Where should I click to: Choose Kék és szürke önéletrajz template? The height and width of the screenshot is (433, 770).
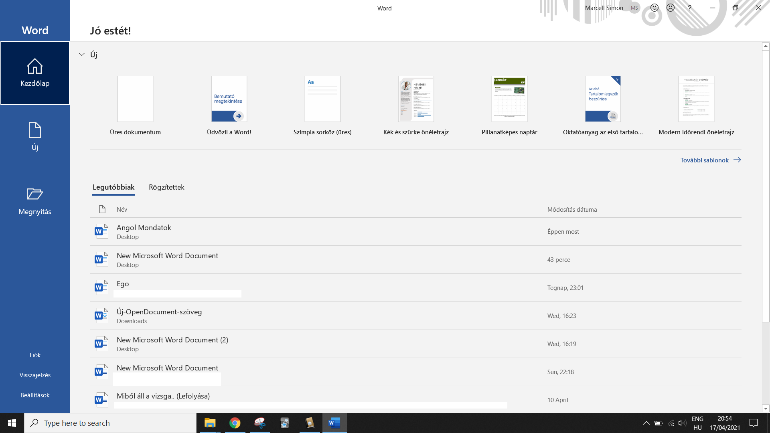pyautogui.click(x=416, y=106)
